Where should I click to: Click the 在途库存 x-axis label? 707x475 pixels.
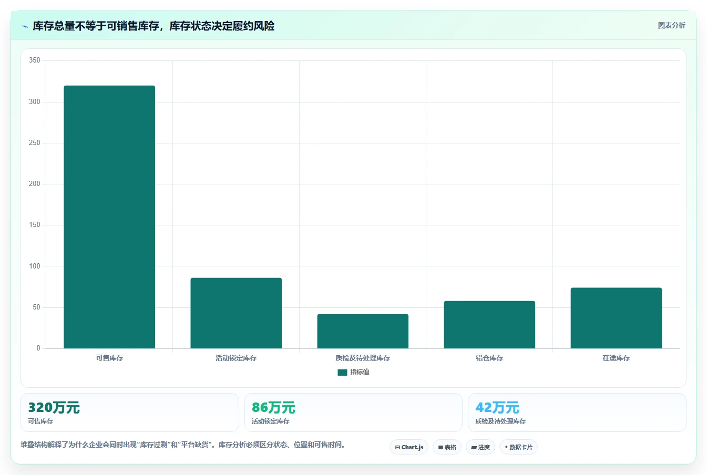pos(616,358)
